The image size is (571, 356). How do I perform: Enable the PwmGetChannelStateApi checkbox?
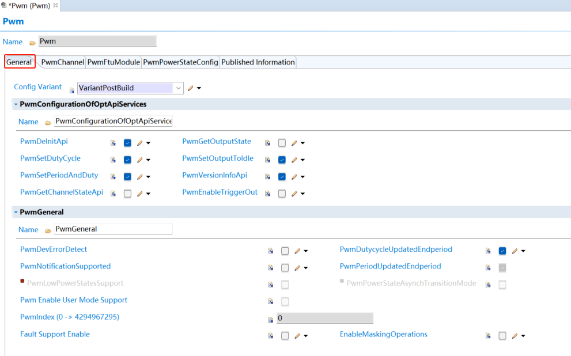click(127, 194)
